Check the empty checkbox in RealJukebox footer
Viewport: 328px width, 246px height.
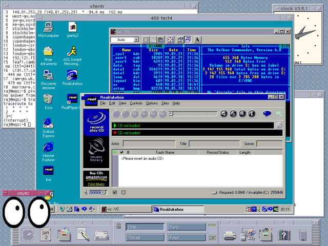124,192
